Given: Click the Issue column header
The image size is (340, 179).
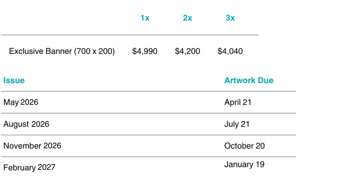Looking at the screenshot, I should [14, 80].
